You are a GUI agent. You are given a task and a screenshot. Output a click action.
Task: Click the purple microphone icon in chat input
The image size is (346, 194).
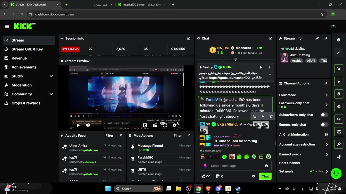[205, 166]
